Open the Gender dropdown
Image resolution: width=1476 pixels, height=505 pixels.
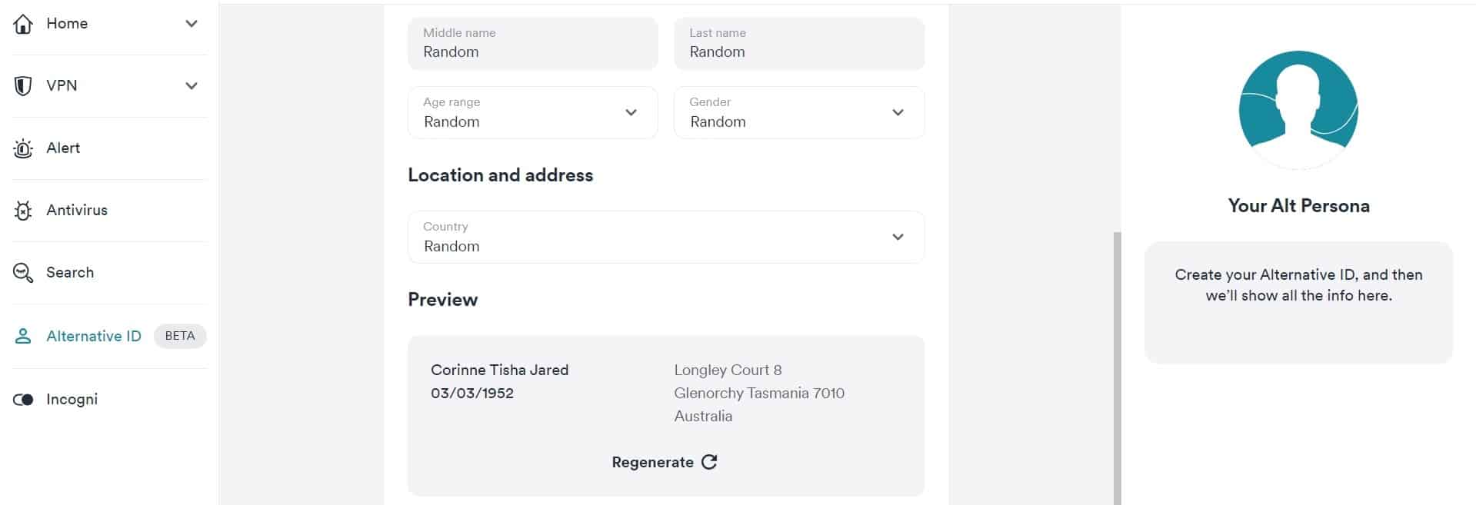[x=799, y=112]
